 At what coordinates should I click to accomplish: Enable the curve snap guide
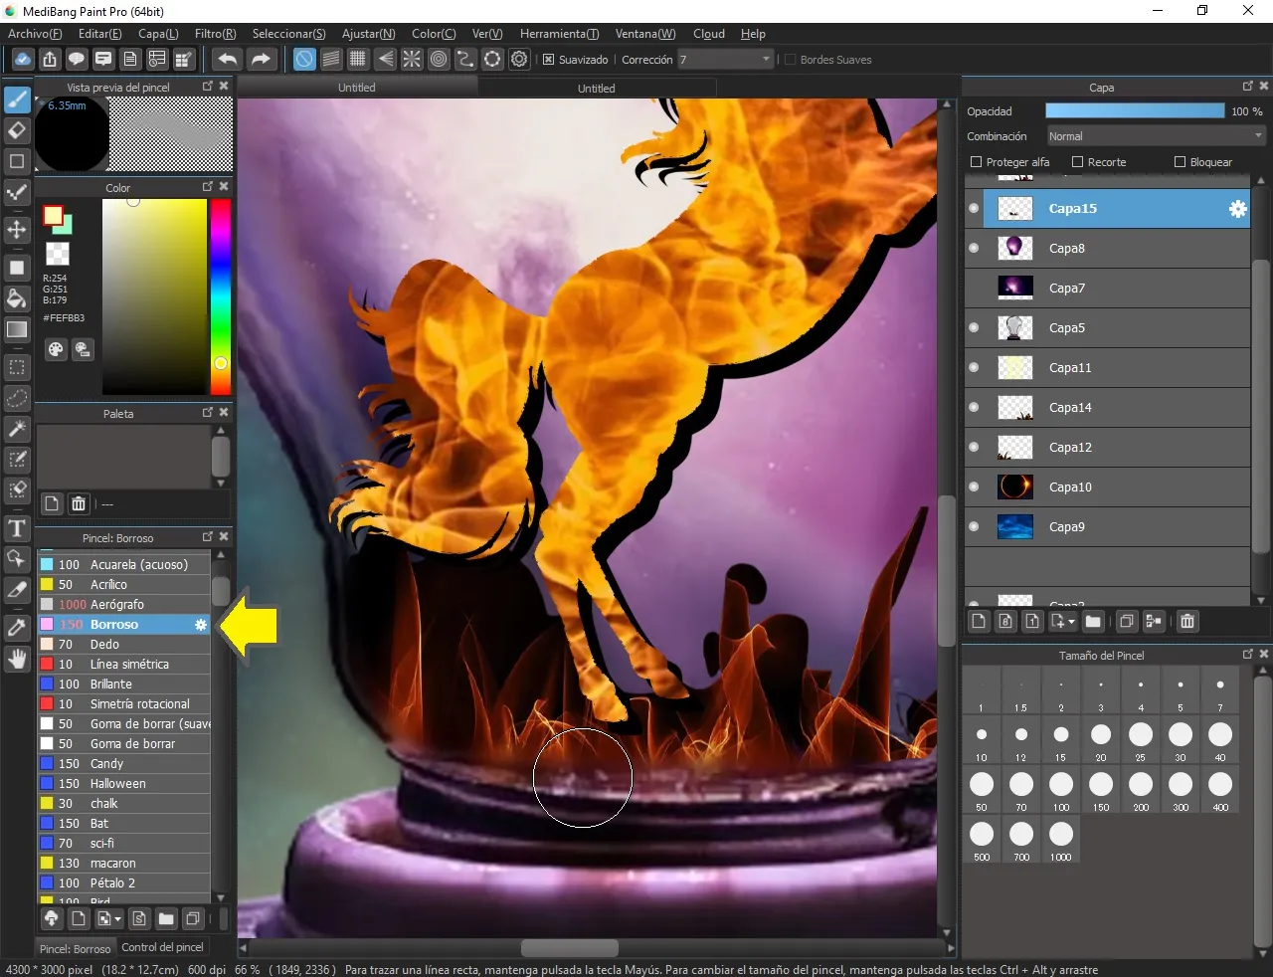(x=465, y=60)
